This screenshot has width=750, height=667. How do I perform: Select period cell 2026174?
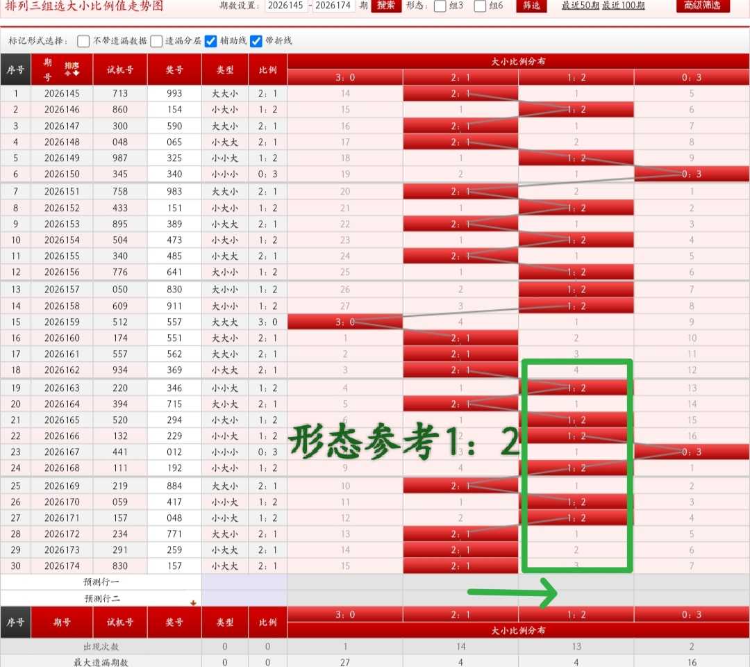(x=62, y=566)
